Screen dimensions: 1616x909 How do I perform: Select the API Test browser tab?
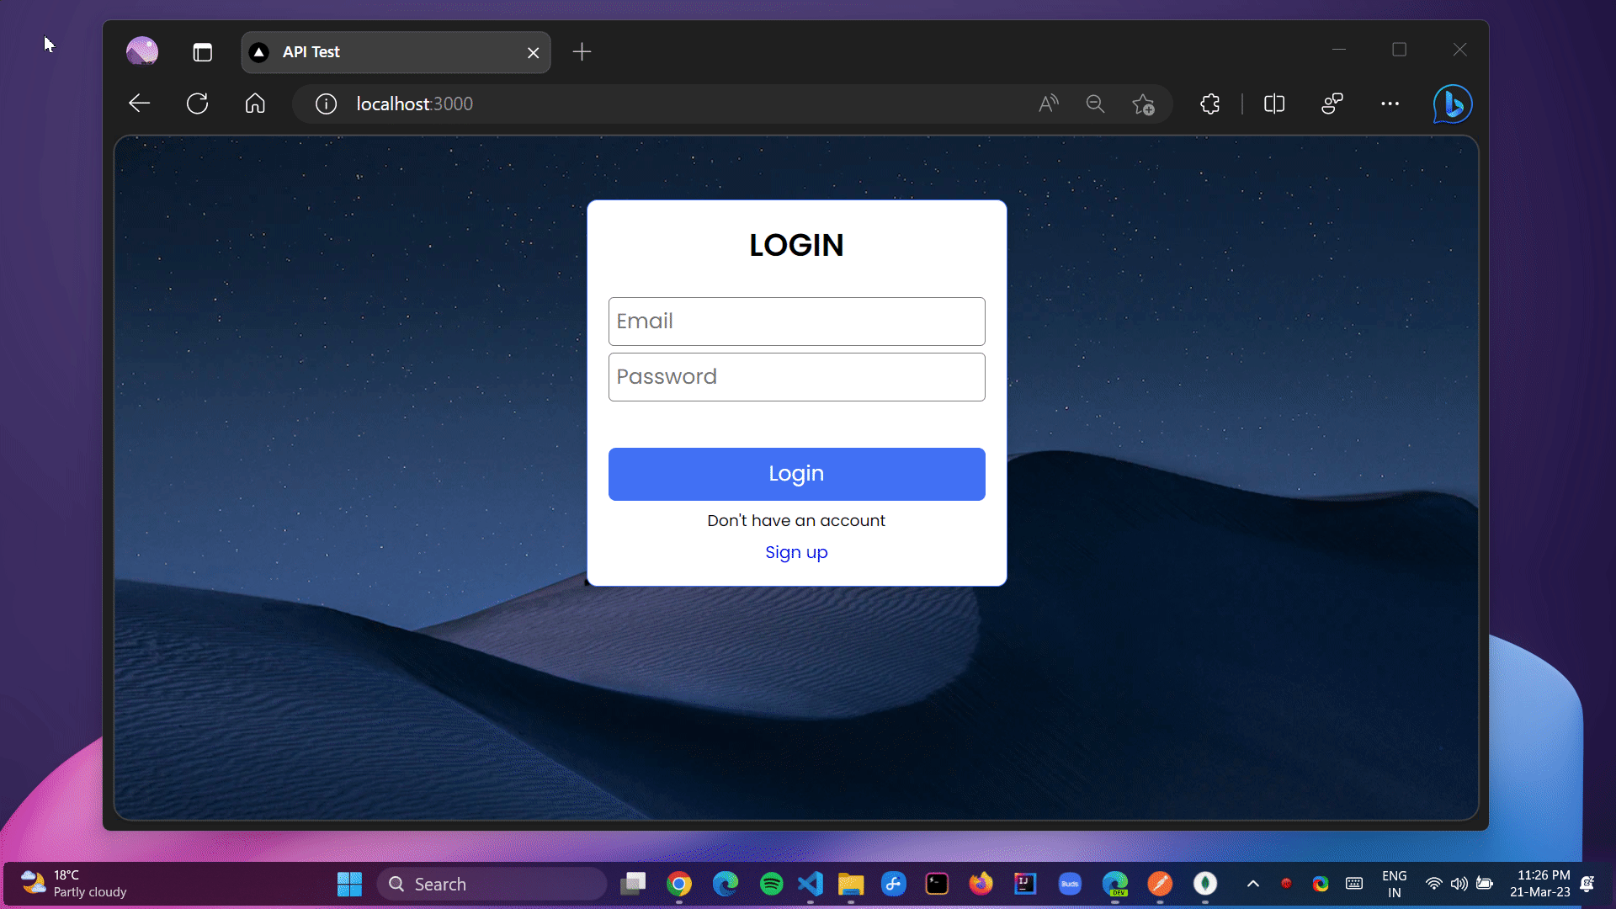396,52
